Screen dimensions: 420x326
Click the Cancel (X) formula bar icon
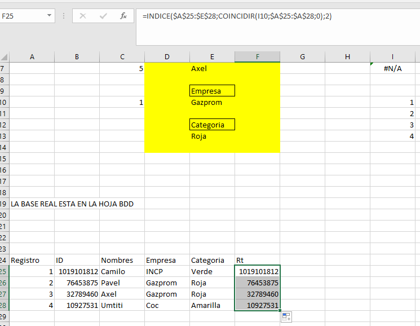83,16
